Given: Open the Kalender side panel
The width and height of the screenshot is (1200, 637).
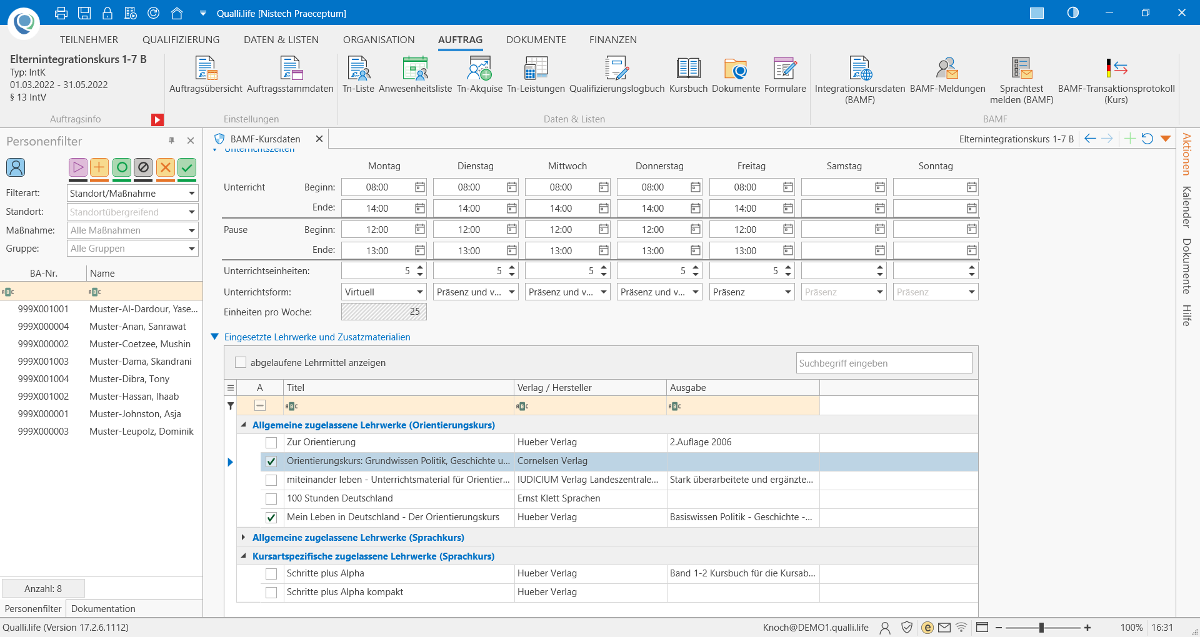Looking at the screenshot, I should [x=1186, y=207].
